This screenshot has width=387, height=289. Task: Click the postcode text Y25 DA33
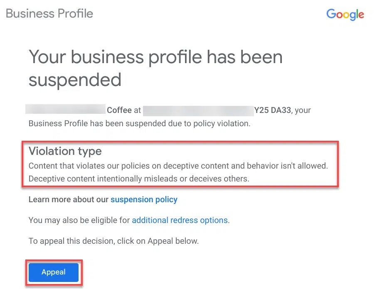273,110
